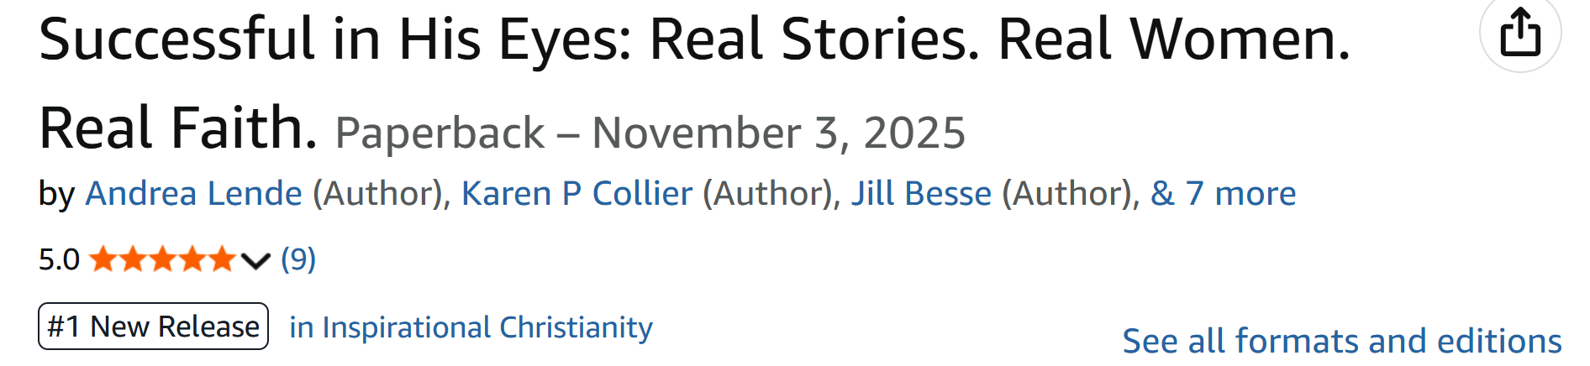Open Karen P Collier author link
The height and width of the screenshot is (366, 1590).
[x=577, y=194]
